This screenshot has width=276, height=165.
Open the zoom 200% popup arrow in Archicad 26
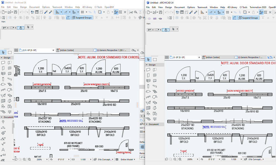[47, 159]
